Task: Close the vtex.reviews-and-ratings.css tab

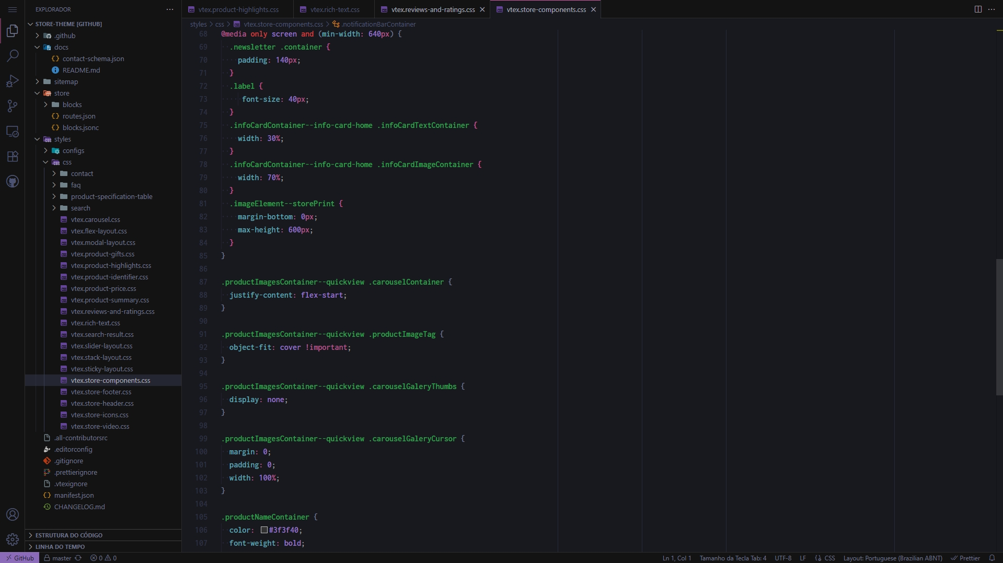Action: pyautogui.click(x=482, y=9)
